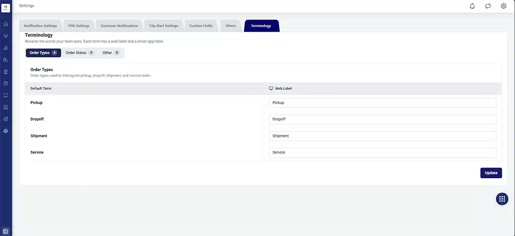Click the Service default term label

37,153
